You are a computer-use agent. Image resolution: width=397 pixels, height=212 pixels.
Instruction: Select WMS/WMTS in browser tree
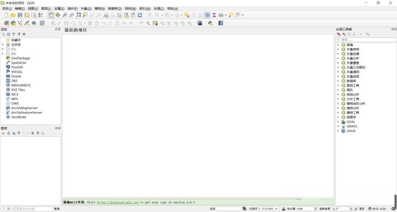tap(21, 85)
